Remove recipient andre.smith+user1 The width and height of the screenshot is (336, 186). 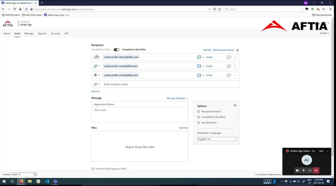click(236, 66)
